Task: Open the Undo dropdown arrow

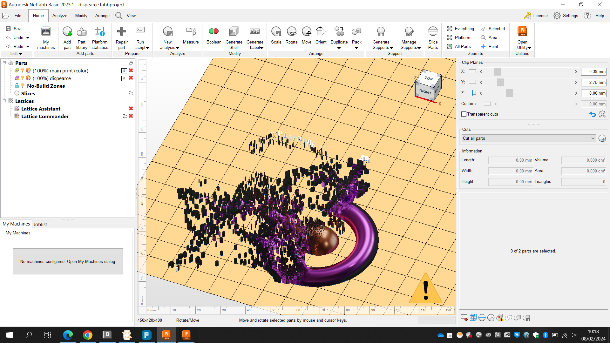Action: (28, 37)
